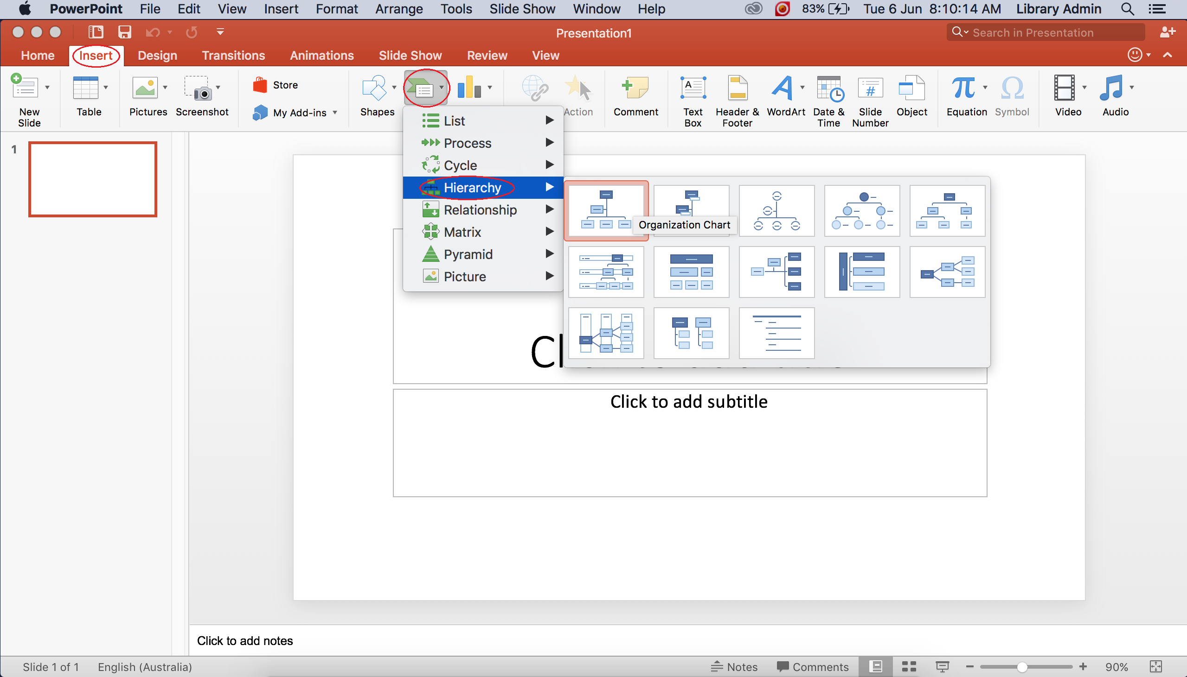Select the Matrix SmartArt category
The height and width of the screenshot is (677, 1187).
483,232
